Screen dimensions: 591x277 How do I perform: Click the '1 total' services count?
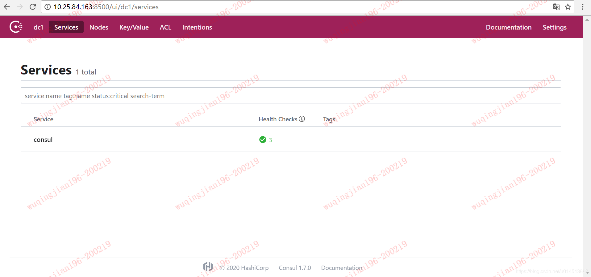[86, 72]
